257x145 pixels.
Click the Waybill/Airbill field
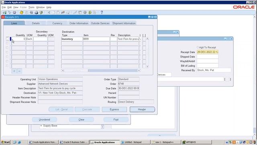[x=208, y=61]
